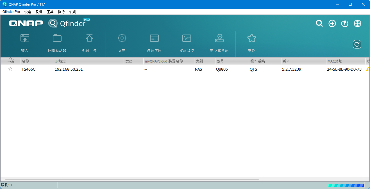
Task: Open the 执行 menu
Action: click(61, 12)
